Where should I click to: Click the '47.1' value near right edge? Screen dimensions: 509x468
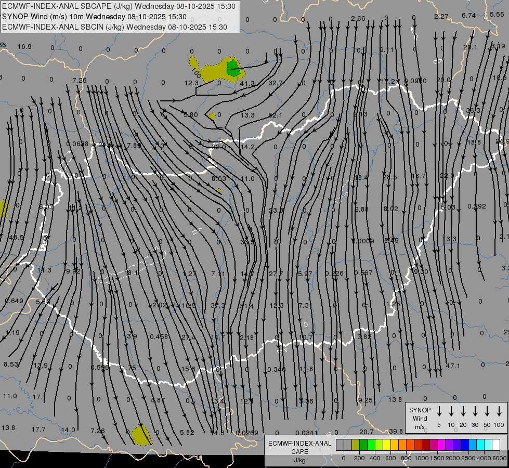tap(453, 366)
